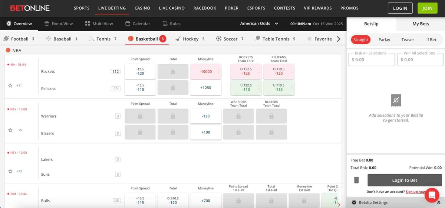Favorite the Lakers vs Suns game star

click(10, 171)
